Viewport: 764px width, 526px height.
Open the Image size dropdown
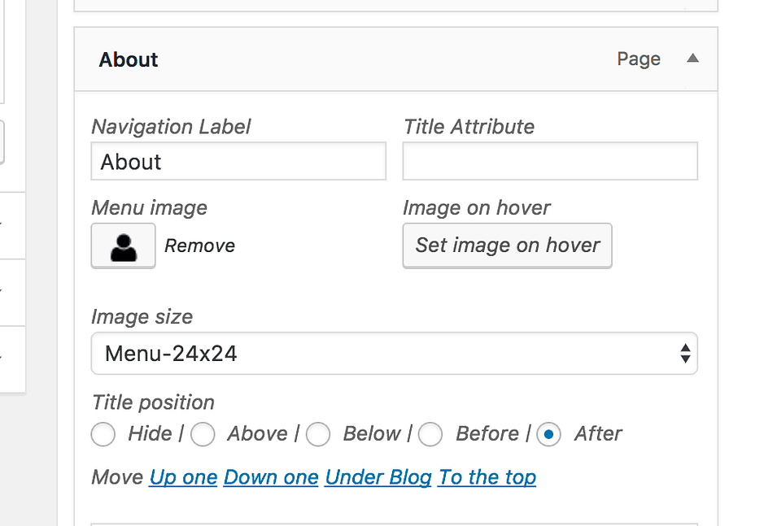point(394,354)
